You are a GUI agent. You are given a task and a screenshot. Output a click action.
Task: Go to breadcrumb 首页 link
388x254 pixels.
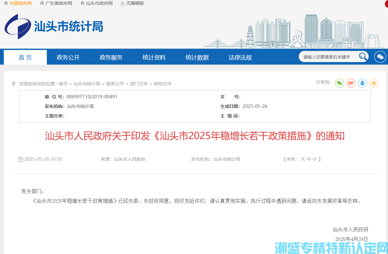(63, 84)
